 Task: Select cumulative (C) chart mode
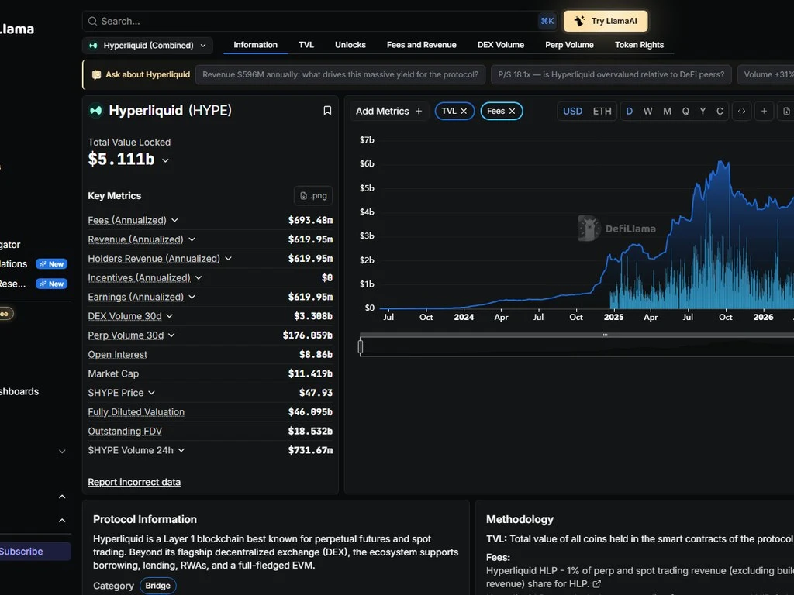(x=720, y=111)
